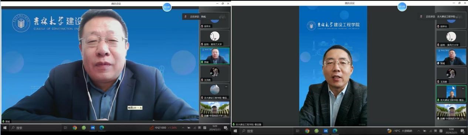The image size is (468, 135).
Task: Click the 02:46 meeting timer badge
Action: pos(167,7)
